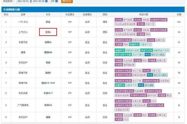Click the orange 清除条件 clear button
The width and height of the screenshot is (187, 124).
click(67, 1)
